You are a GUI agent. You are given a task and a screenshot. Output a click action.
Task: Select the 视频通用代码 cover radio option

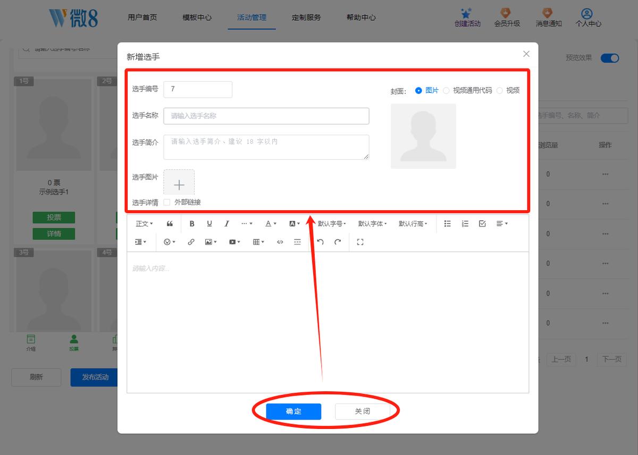[446, 91]
